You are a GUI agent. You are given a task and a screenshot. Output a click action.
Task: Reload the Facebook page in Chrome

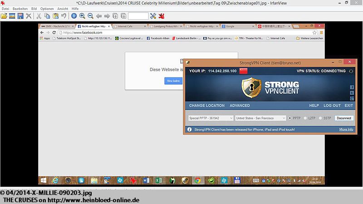tap(54, 33)
